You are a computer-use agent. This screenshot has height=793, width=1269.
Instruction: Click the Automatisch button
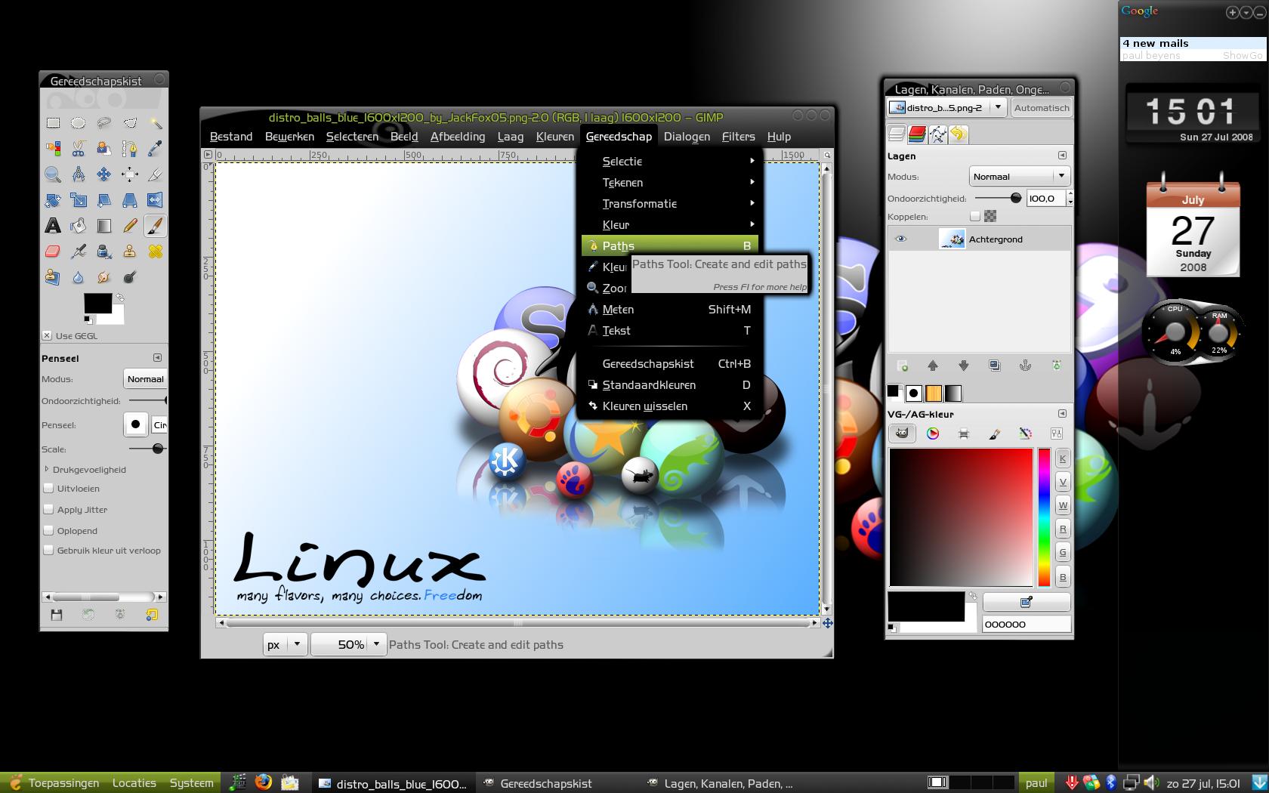pyautogui.click(x=1042, y=108)
